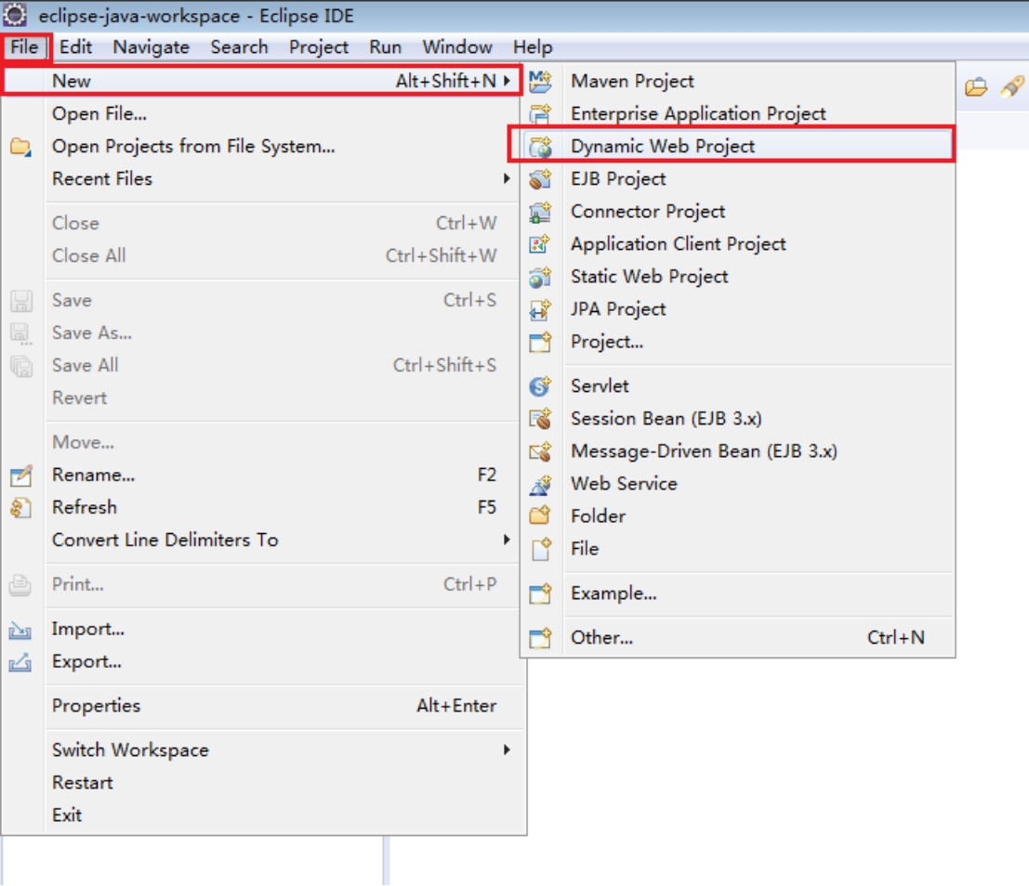The width and height of the screenshot is (1029, 886).
Task: Expand Convert Line Delimiters To submenu
Action: pos(507,540)
